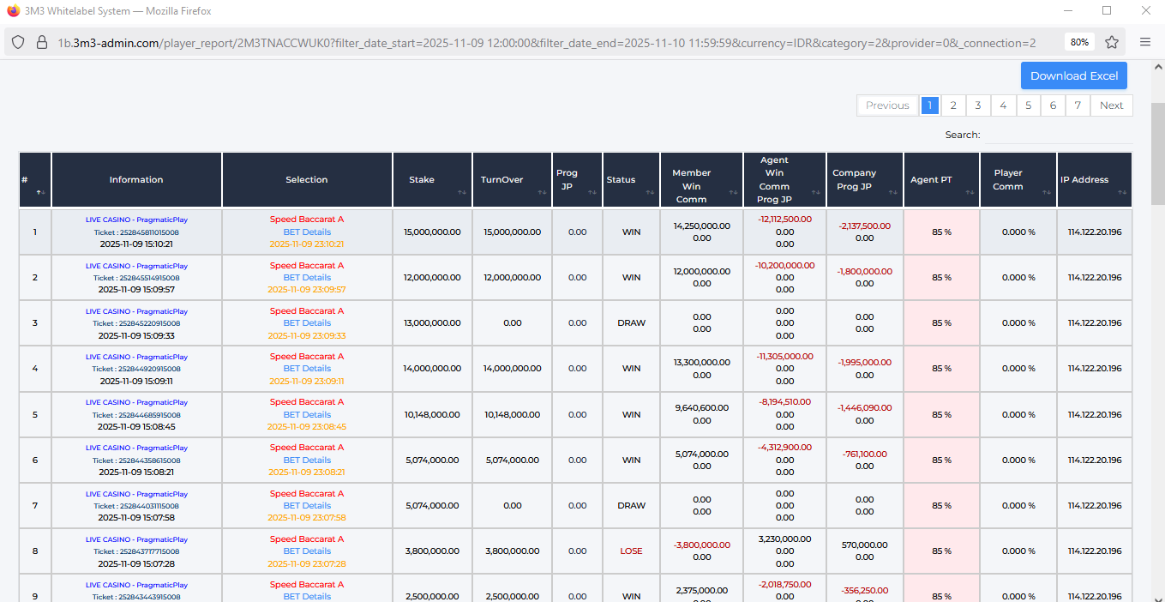The height and width of the screenshot is (602, 1165).
Task: Sort table by Member Win Comm column
Action: 733,192
